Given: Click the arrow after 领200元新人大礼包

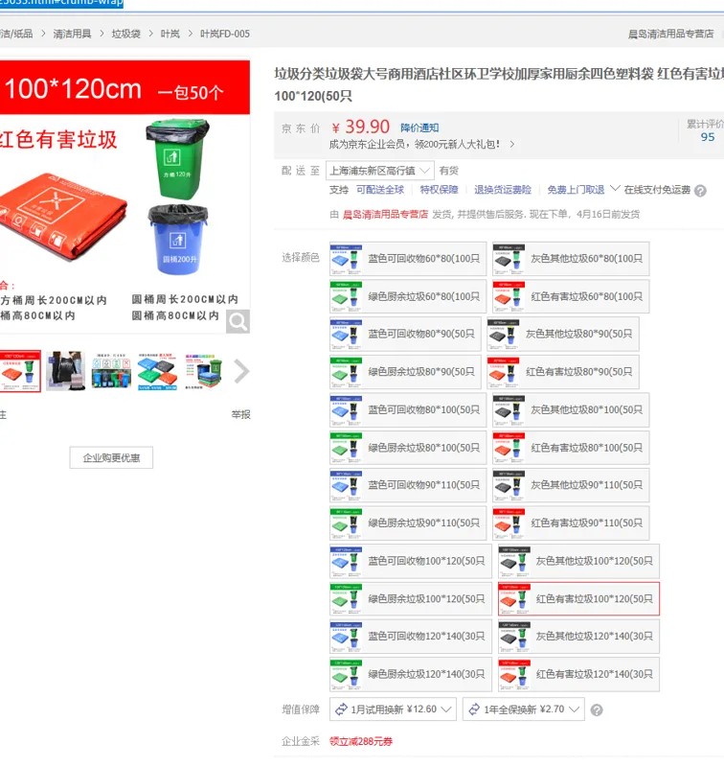Looking at the screenshot, I should point(512,145).
